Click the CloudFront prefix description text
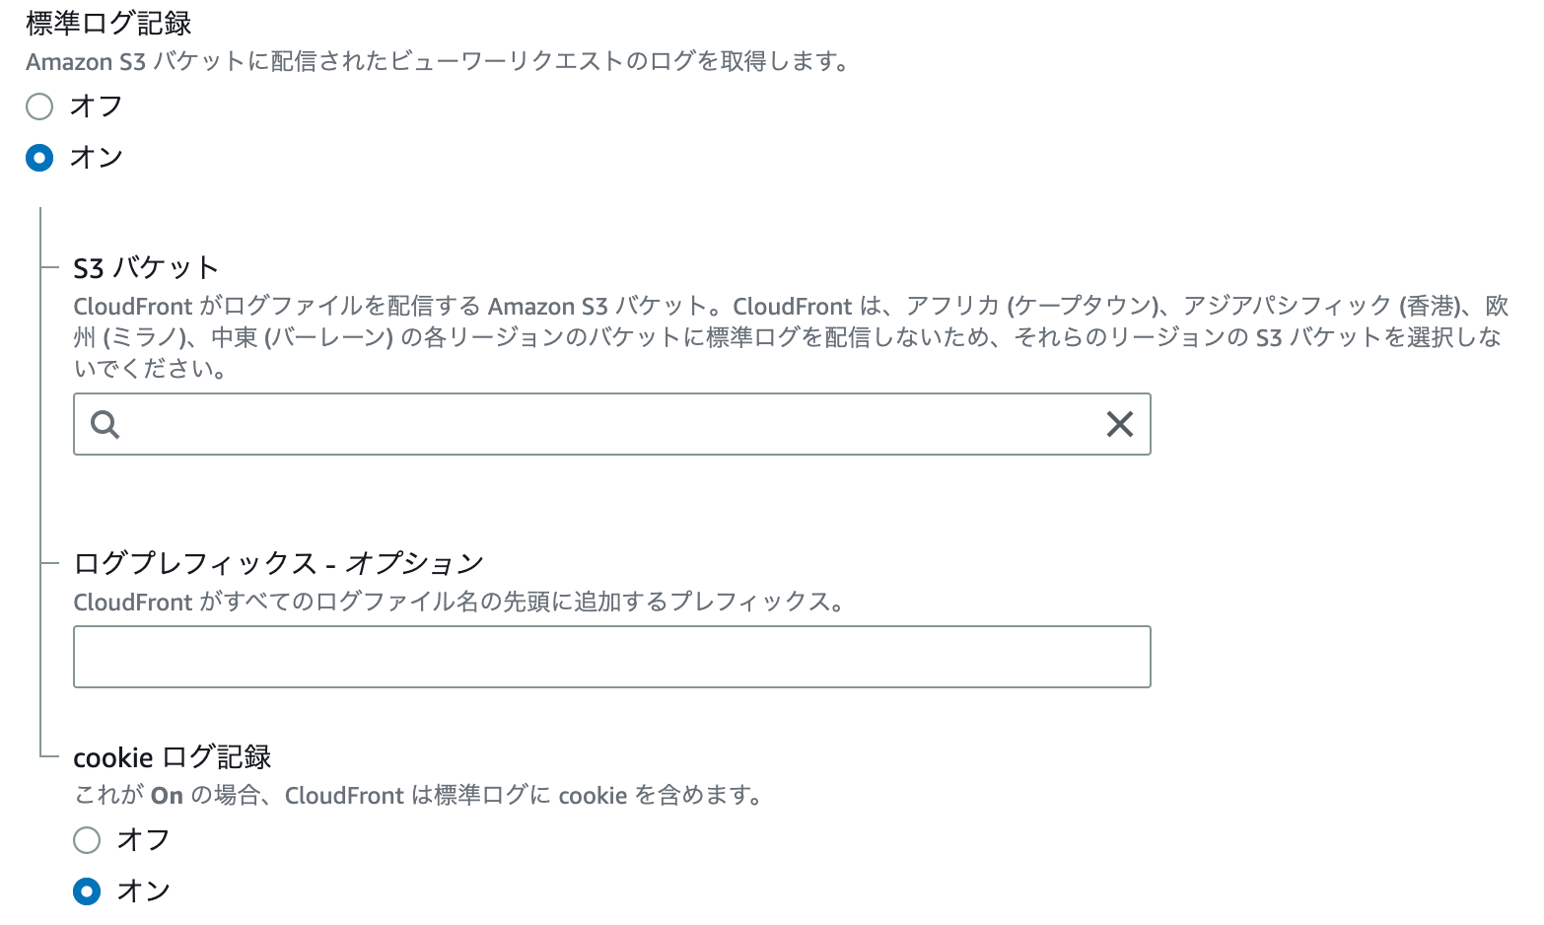 pos(457,602)
